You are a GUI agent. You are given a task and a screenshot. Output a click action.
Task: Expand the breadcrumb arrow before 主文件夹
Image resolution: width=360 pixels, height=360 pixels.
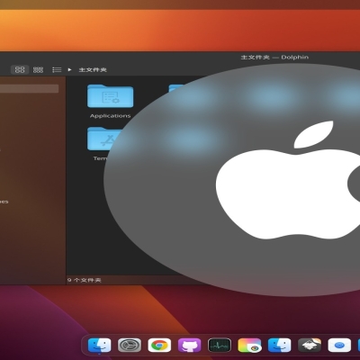pyautogui.click(x=69, y=69)
